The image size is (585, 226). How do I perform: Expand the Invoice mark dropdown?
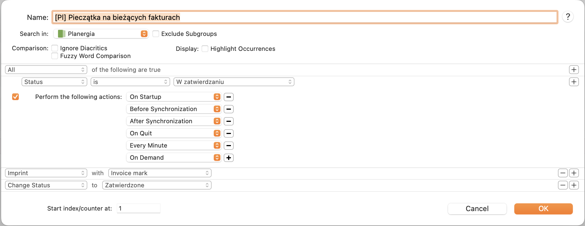coord(160,173)
